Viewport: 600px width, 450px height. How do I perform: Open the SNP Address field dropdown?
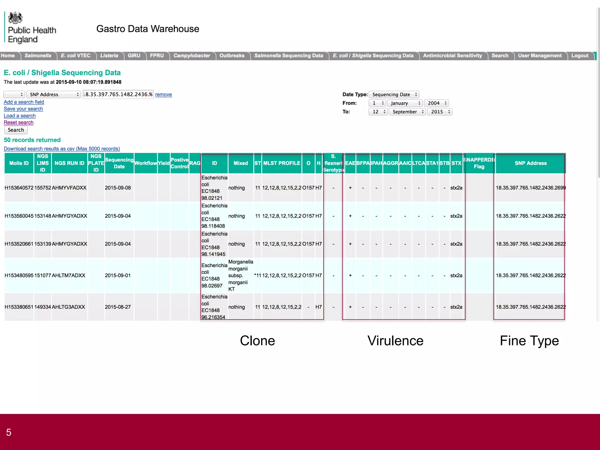(x=53, y=94)
